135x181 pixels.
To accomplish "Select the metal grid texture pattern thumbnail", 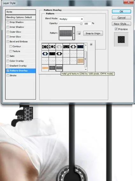I will tap(59, 68).
